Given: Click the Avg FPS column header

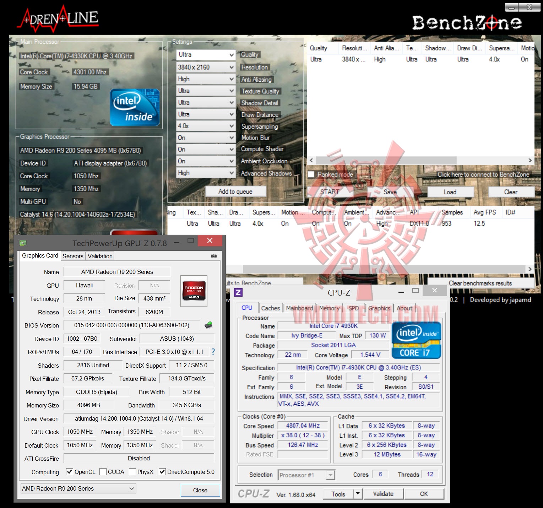Looking at the screenshot, I should (x=485, y=212).
